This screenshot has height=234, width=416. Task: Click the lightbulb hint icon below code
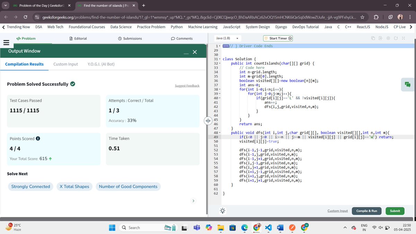click(222, 211)
